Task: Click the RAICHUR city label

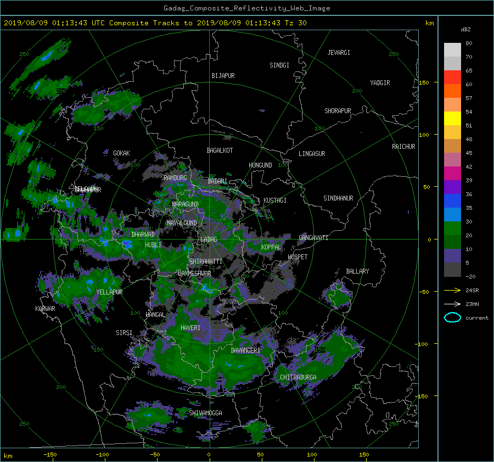Action: (x=403, y=147)
